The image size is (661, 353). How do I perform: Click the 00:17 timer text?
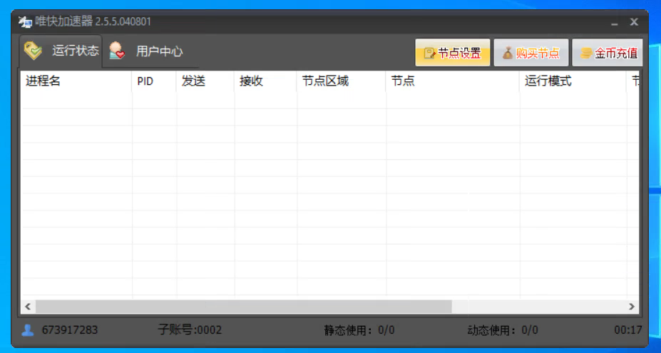click(628, 329)
